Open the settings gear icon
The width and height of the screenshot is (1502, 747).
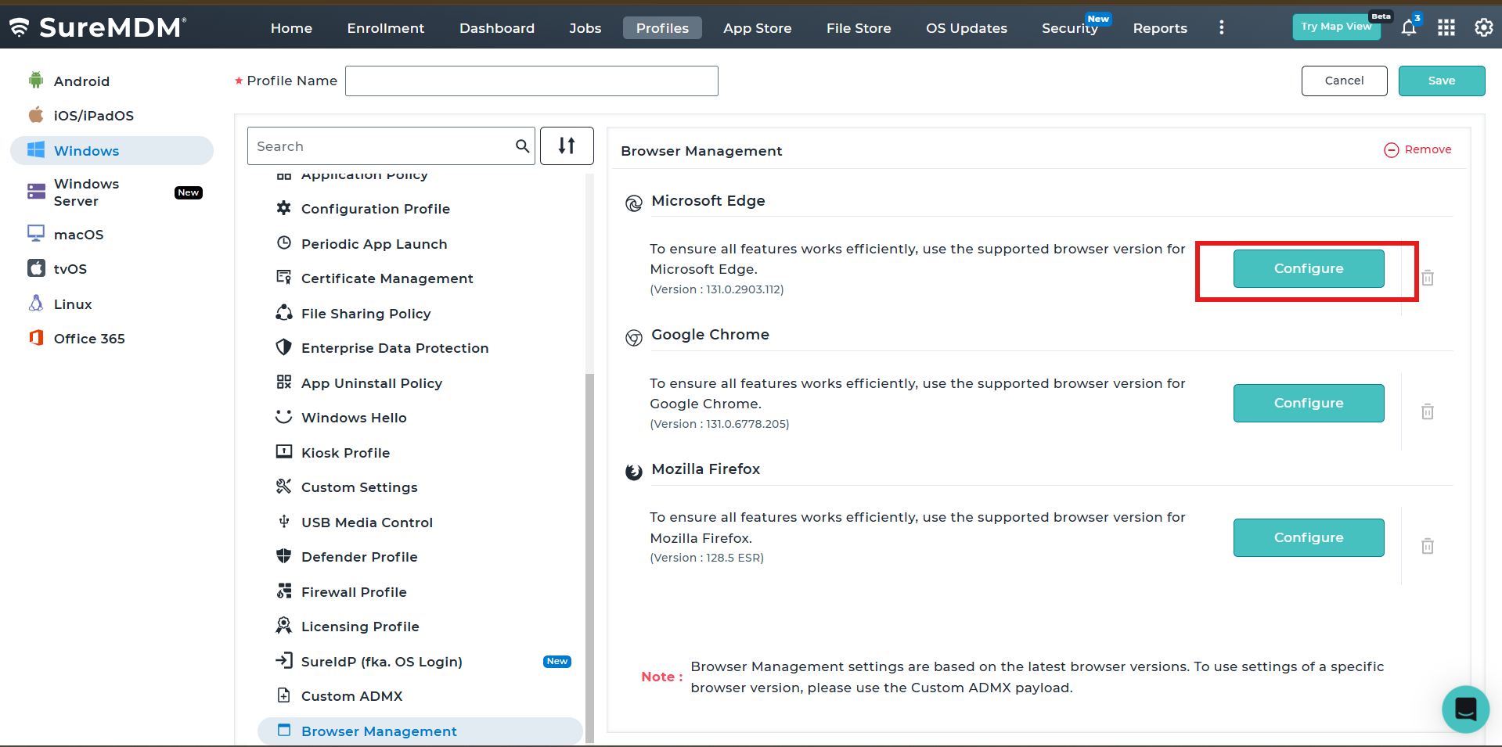[x=1483, y=28]
